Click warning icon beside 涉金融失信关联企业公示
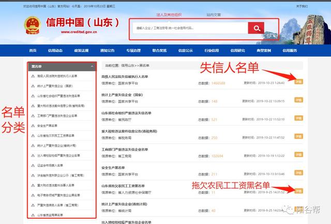Image resolution: width=331 pixels, height=224 pixels. tap(33, 175)
